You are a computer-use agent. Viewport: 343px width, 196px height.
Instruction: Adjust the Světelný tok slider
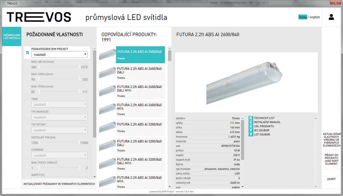click(59, 142)
